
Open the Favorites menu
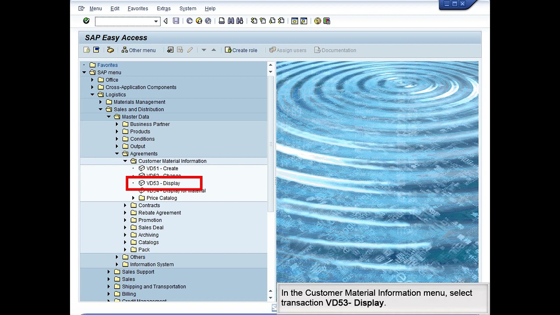point(138,8)
